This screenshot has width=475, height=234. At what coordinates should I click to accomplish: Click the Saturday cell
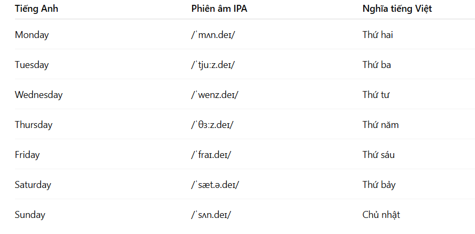click(x=33, y=185)
